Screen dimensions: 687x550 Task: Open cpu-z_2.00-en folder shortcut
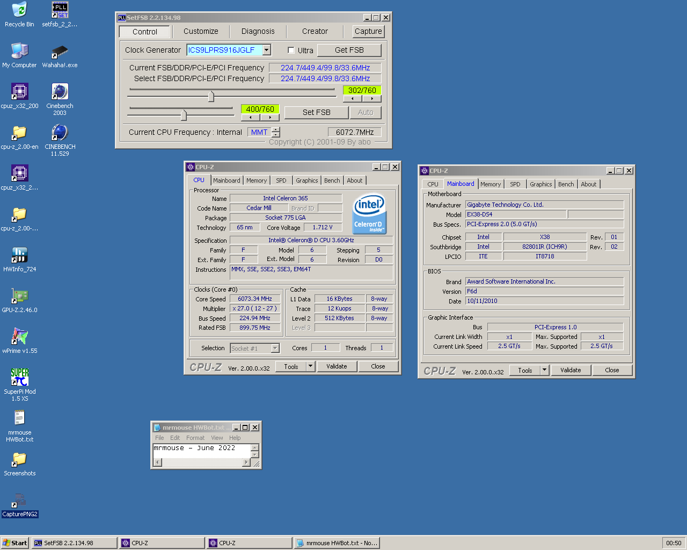pyautogui.click(x=19, y=136)
